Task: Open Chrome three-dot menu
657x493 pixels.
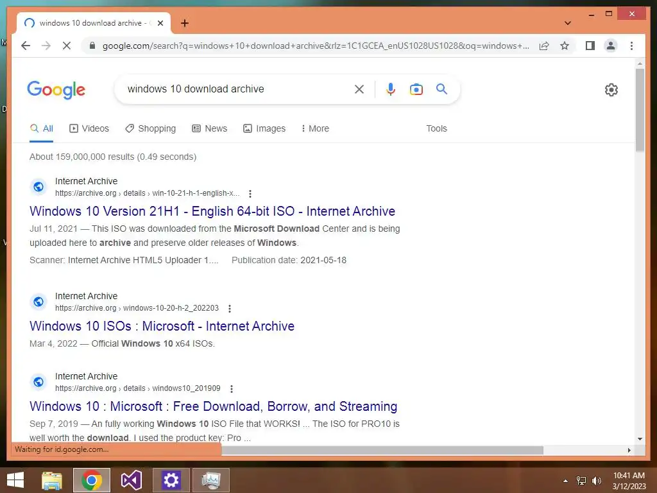Action: tap(631, 46)
